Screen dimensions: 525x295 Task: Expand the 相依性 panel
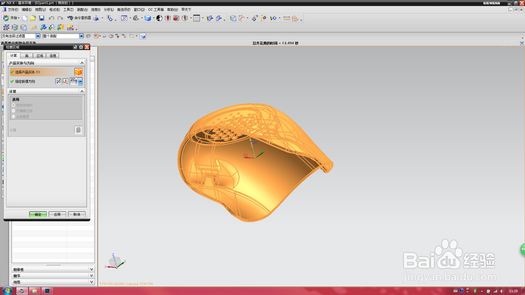pyautogui.click(x=91, y=269)
